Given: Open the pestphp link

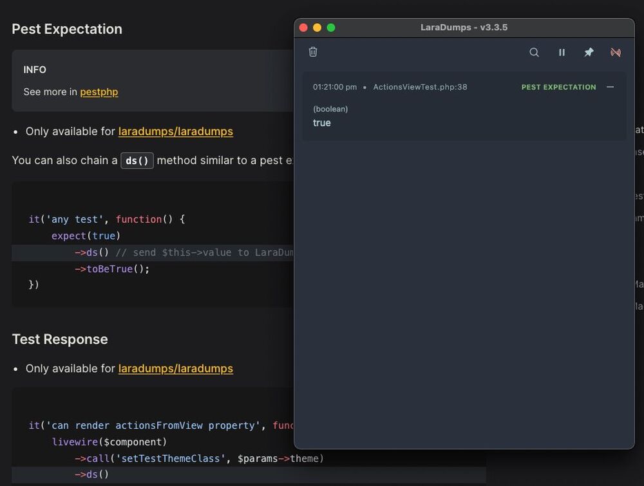Looking at the screenshot, I should [x=99, y=92].
